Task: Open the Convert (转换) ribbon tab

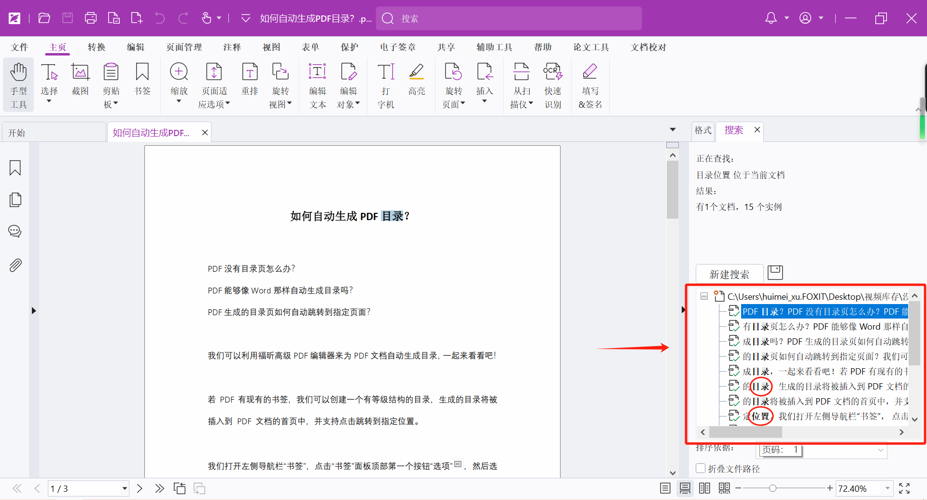Action: coord(97,47)
